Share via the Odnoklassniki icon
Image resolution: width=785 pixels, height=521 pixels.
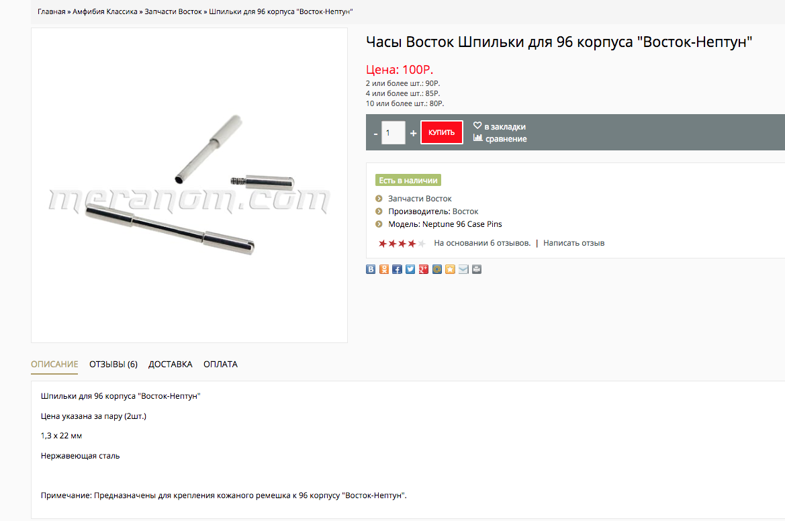point(384,269)
